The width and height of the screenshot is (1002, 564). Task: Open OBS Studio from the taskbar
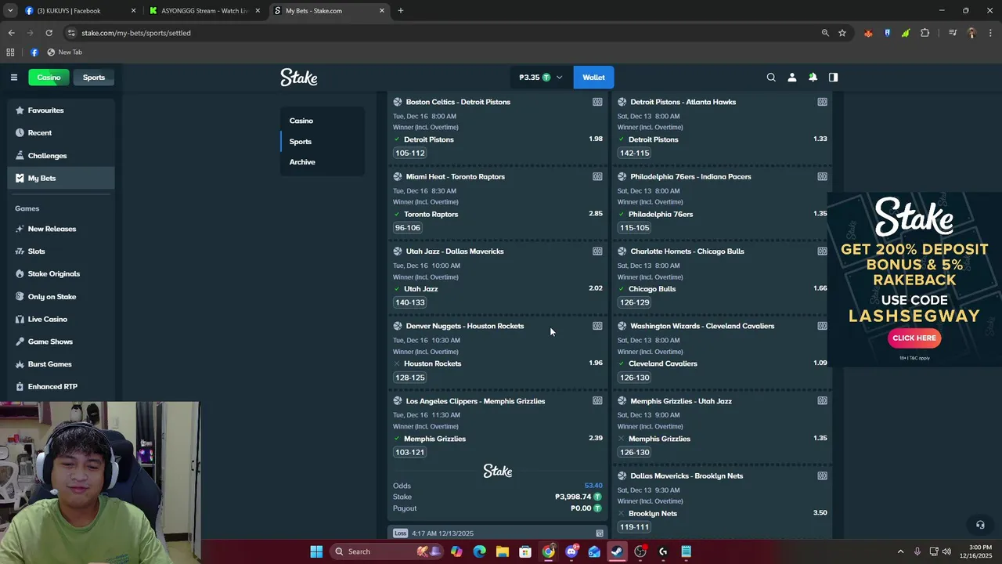point(640,551)
